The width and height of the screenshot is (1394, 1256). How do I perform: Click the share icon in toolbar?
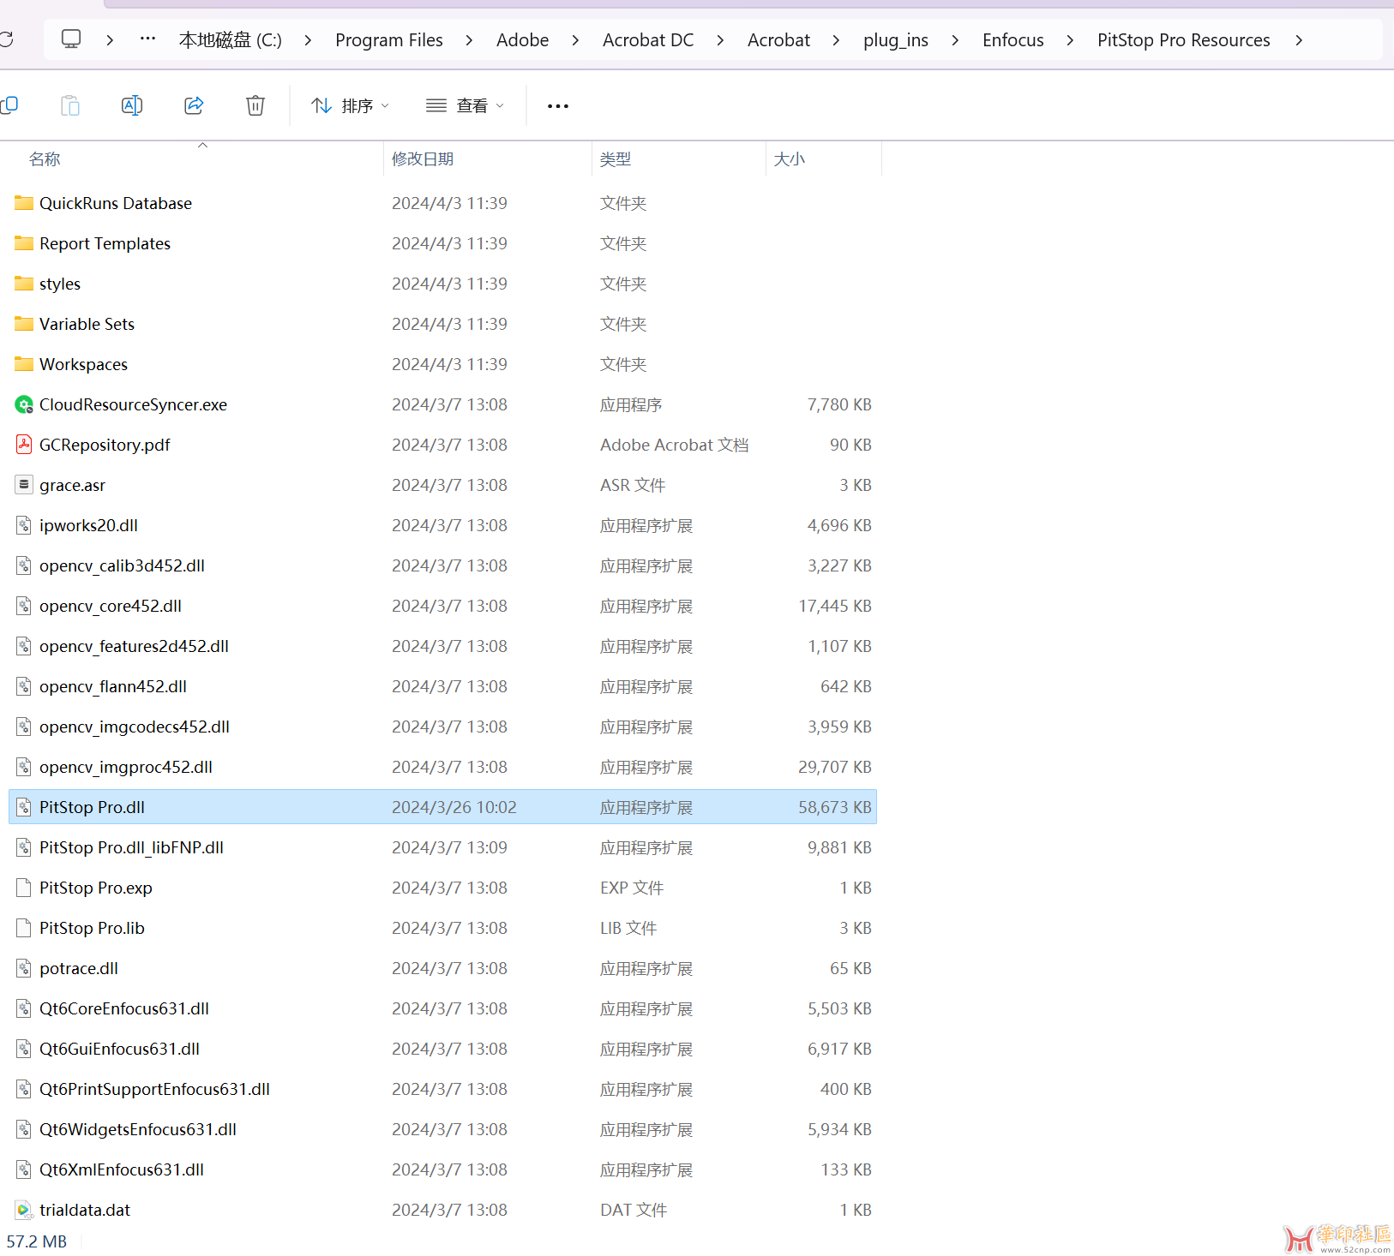[194, 105]
